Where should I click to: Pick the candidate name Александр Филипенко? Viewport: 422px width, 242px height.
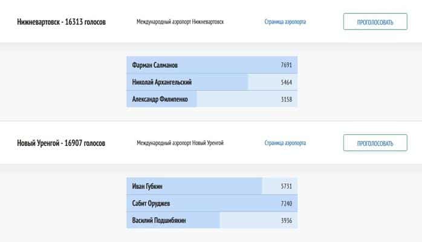160,99
